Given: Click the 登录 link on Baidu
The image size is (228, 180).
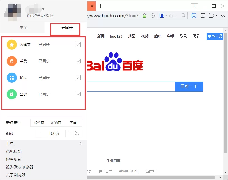Looking at the screenshot, I should pyautogui.click(x=184, y=36).
